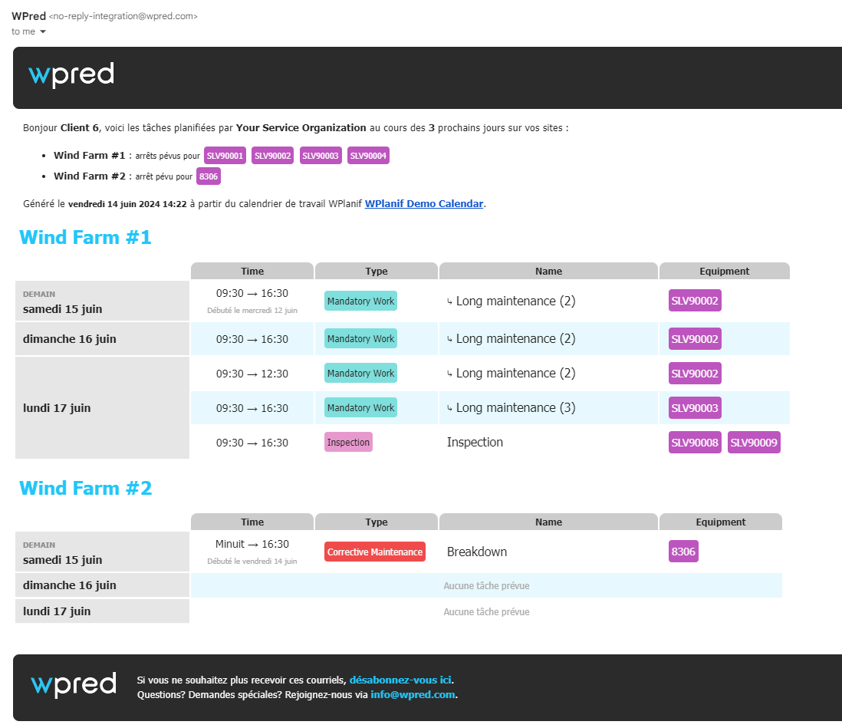This screenshot has width=842, height=728.
Task: Click the Equipment column header in Wind Farm #1
Action: tap(724, 271)
